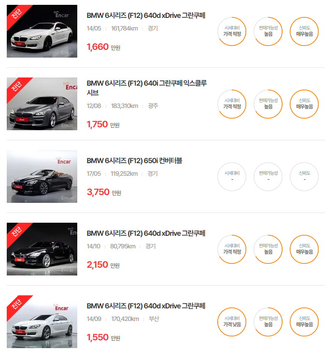Click the 640i 그란쿠페 익스클루시브 title

(147, 88)
